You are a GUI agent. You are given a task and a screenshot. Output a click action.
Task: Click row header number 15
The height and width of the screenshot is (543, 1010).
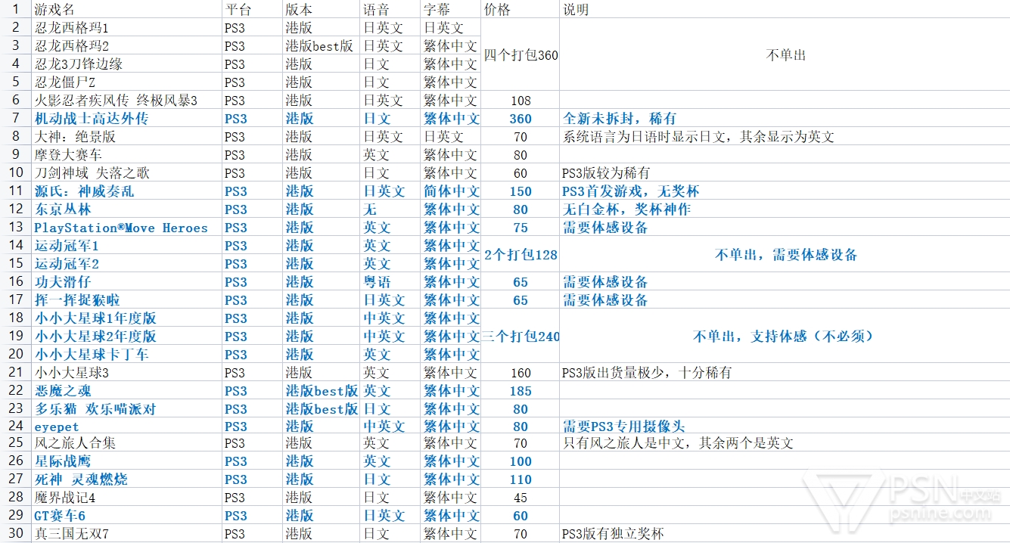(16, 263)
